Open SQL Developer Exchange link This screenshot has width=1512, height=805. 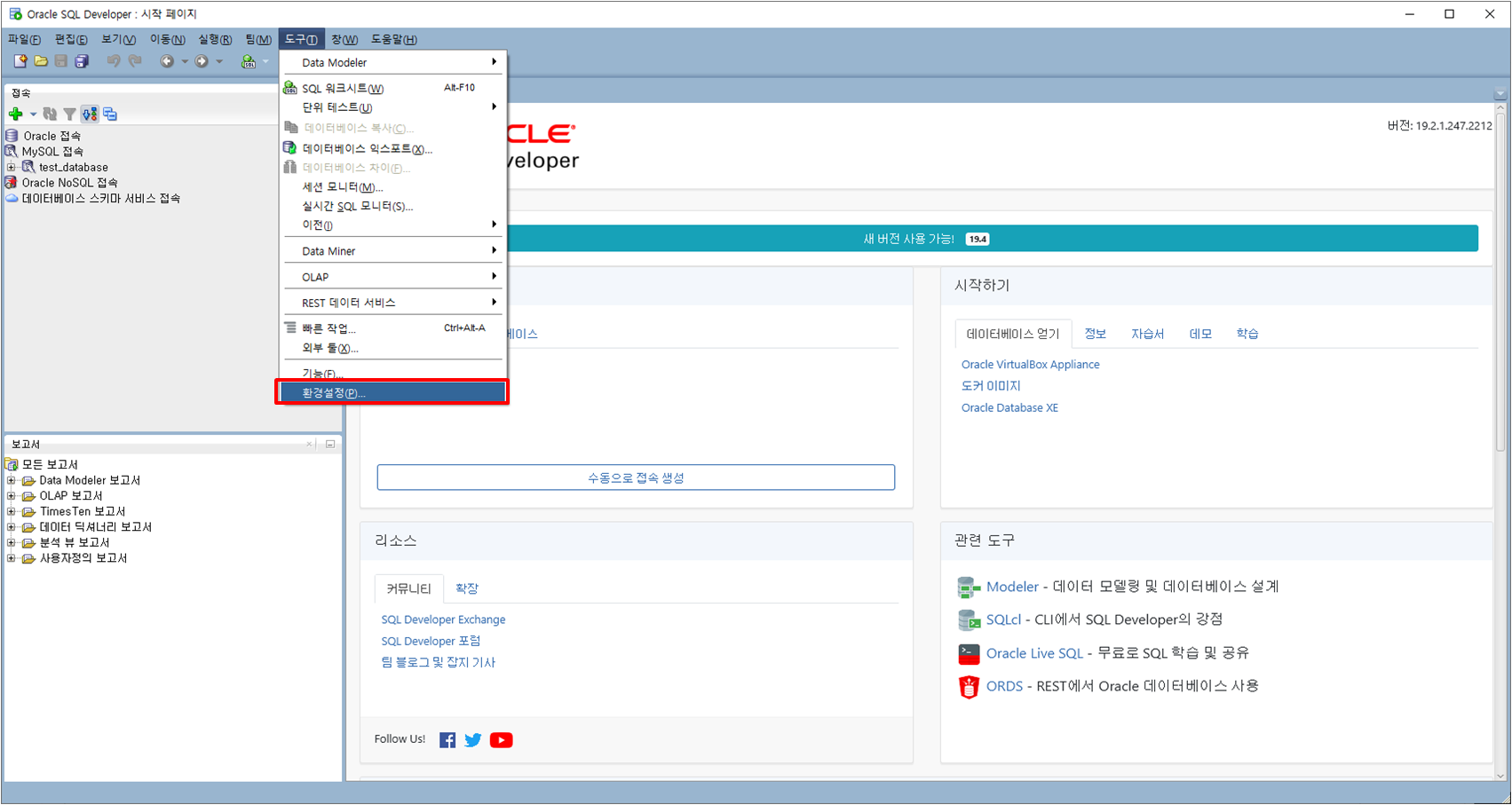[x=443, y=620]
